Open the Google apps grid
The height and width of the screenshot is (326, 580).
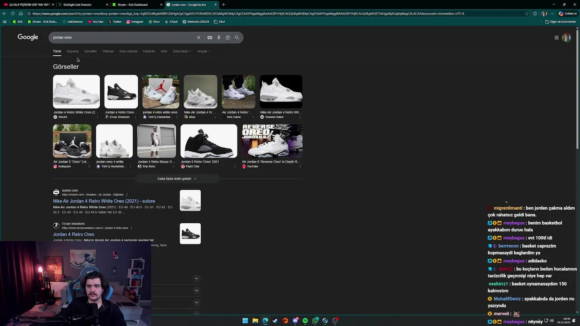[556, 38]
